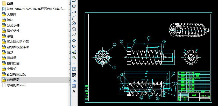Click part balloon 6 above auger view
The width and height of the screenshot is (218, 106).
pos(135,41)
